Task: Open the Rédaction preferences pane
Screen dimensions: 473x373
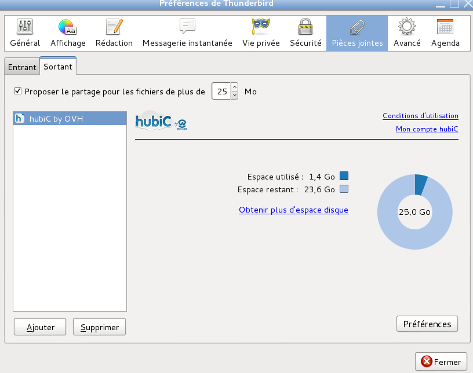Action: coord(114,33)
